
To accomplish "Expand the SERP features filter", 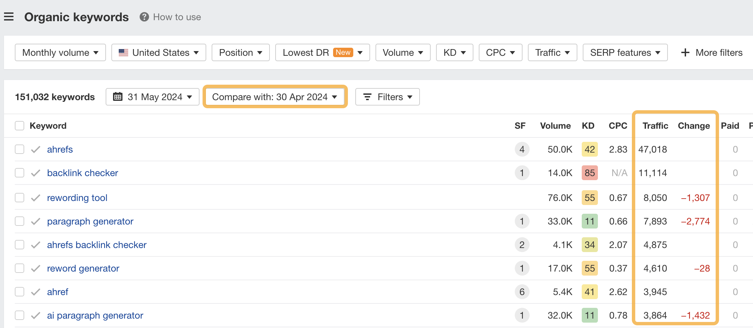I will (x=625, y=52).
